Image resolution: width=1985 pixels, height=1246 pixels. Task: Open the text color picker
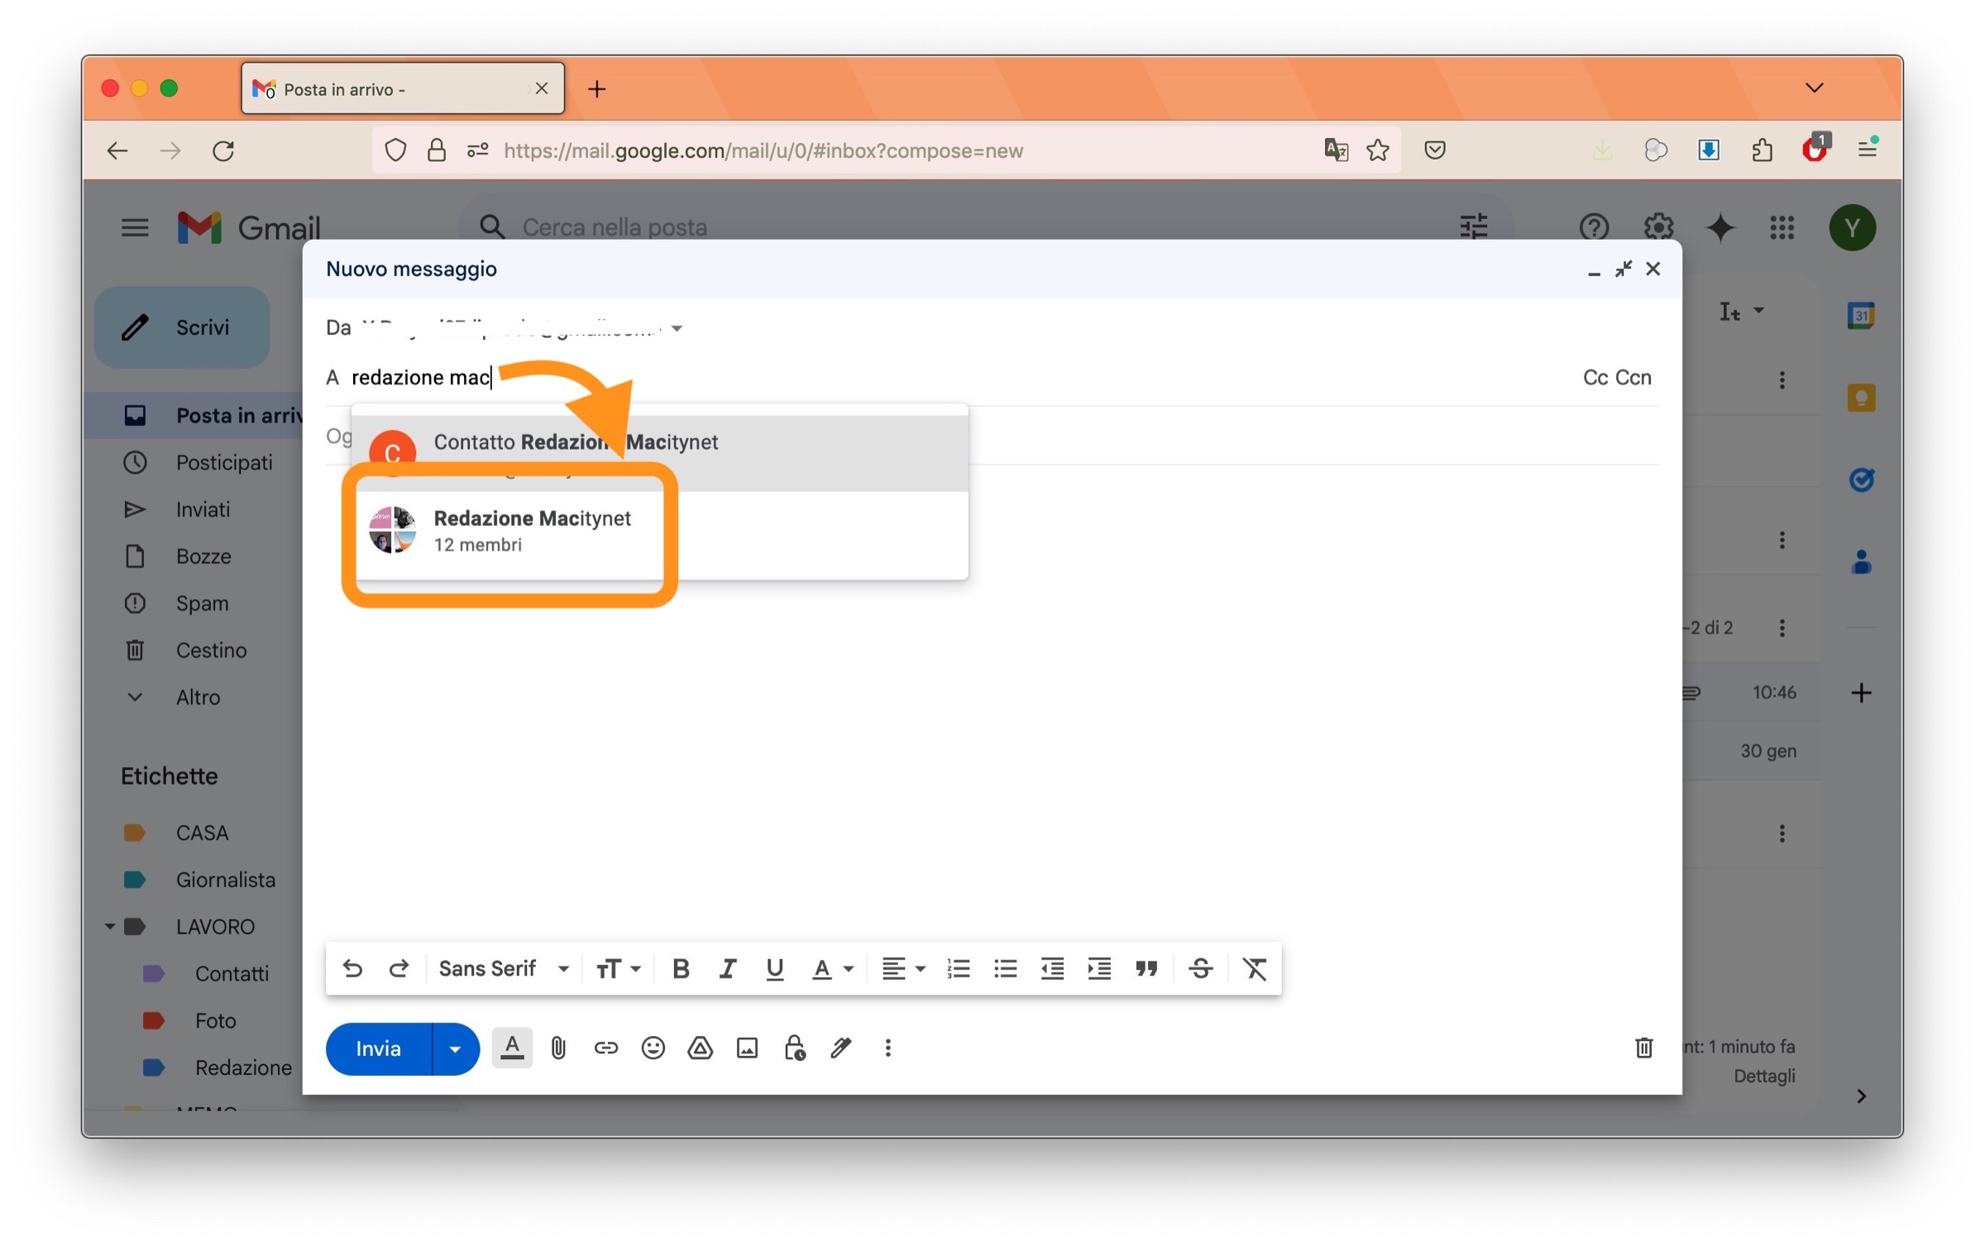pos(831,969)
